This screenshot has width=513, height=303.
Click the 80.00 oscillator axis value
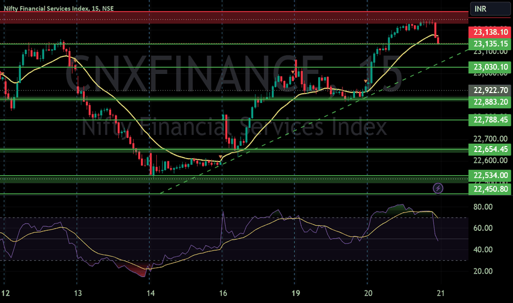483,207
